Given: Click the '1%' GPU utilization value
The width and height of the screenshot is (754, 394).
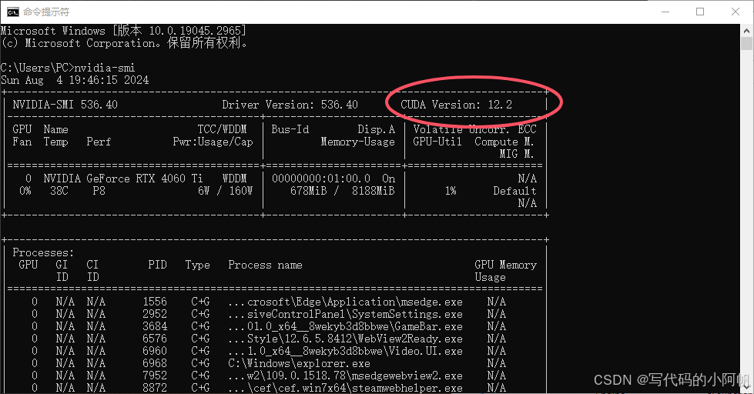Looking at the screenshot, I should tap(451, 192).
